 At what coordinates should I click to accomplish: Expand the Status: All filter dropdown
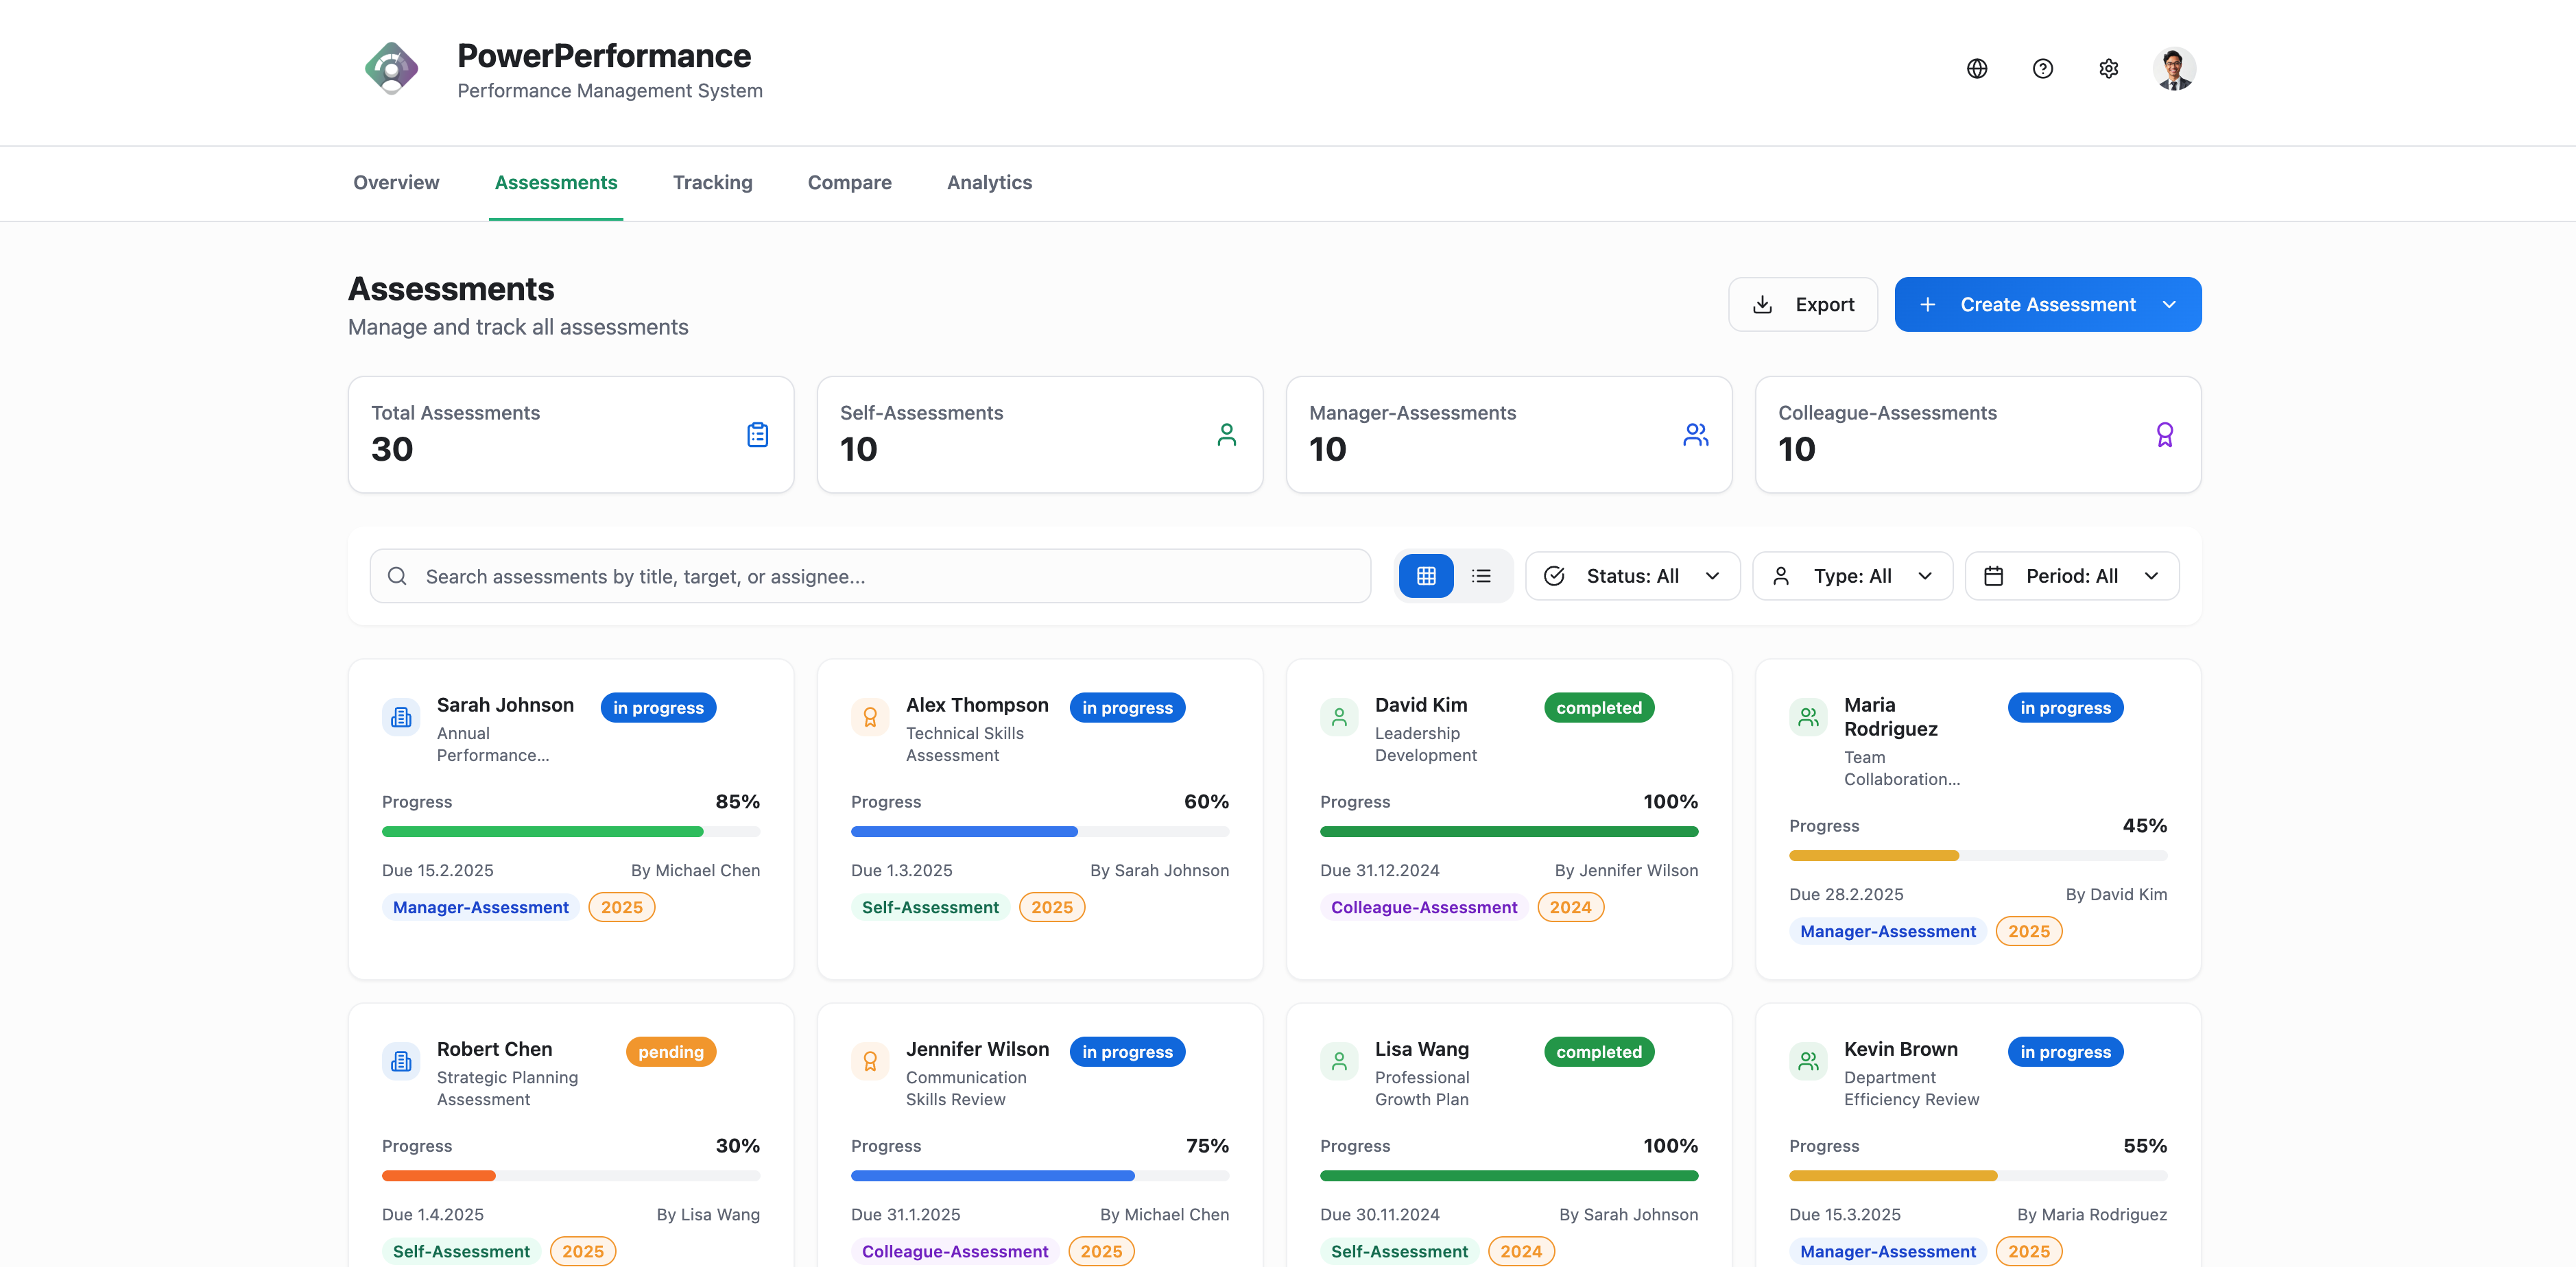(1632, 576)
